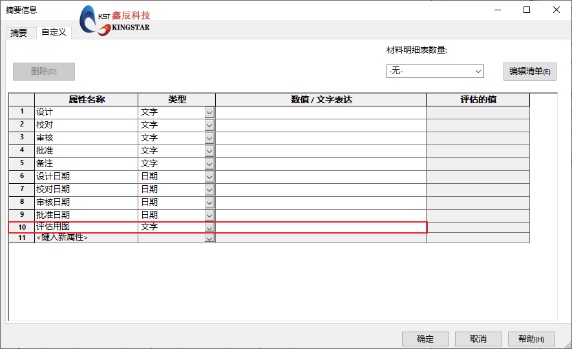The image size is (572, 349).
Task: Expand type dropdown for 审核 row
Action: click(209, 138)
